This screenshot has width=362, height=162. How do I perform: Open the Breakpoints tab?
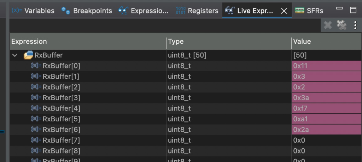tap(87, 11)
